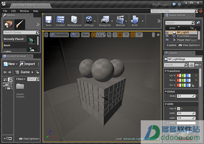Open the File menu
Viewport: 204px width, 144px height.
5,11
